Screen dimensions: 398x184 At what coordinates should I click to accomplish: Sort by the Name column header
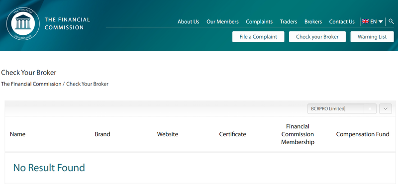(x=17, y=134)
